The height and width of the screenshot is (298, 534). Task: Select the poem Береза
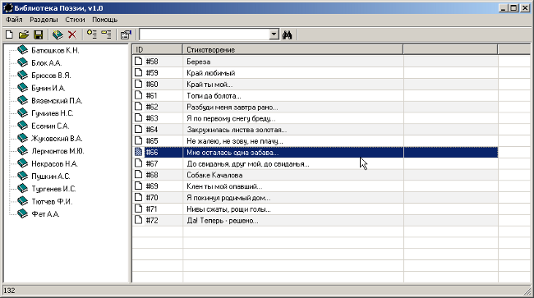(198, 62)
